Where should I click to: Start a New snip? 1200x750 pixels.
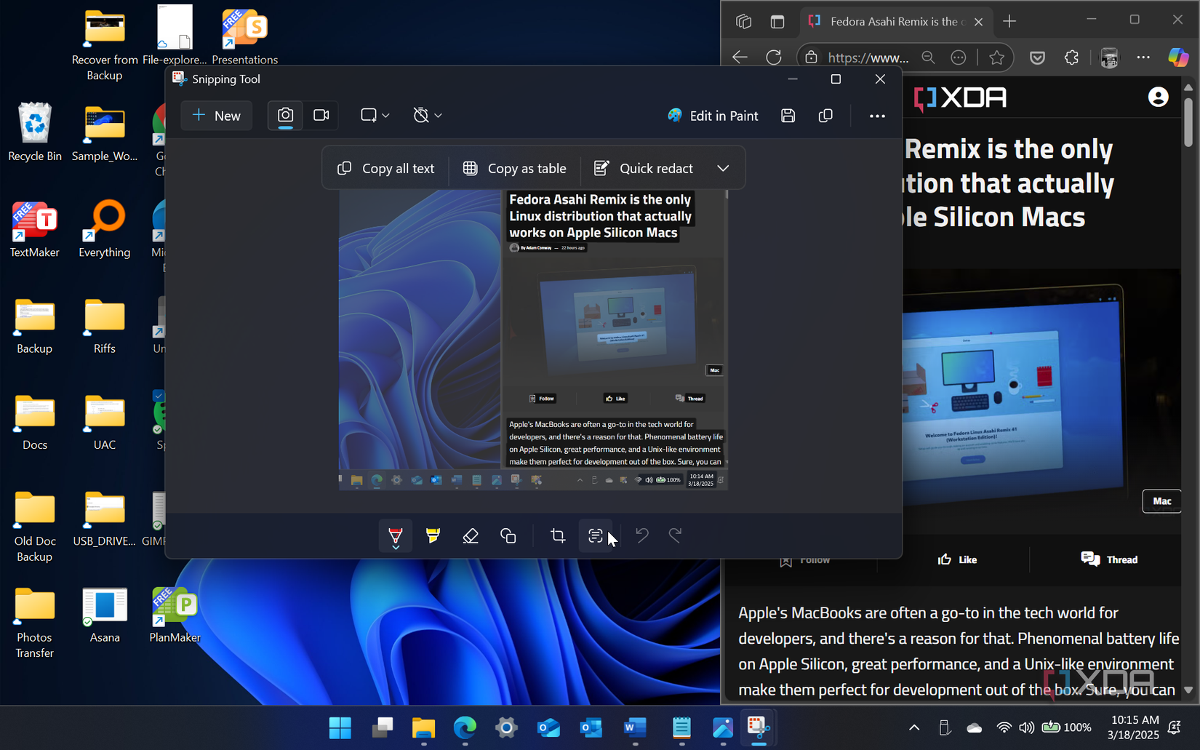click(216, 115)
